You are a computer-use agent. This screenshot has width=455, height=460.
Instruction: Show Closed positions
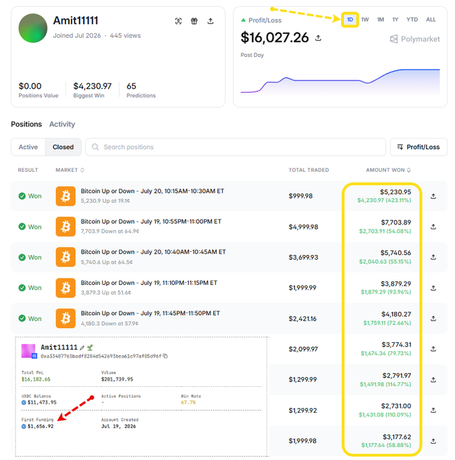pos(63,147)
